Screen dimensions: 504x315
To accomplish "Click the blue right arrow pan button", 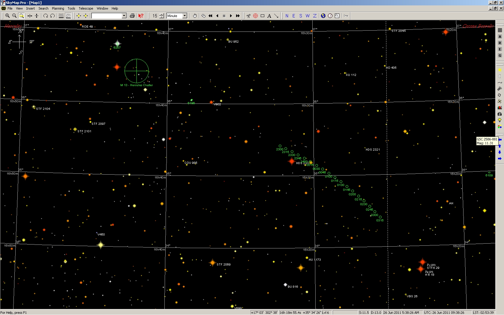I will [x=500, y=159].
